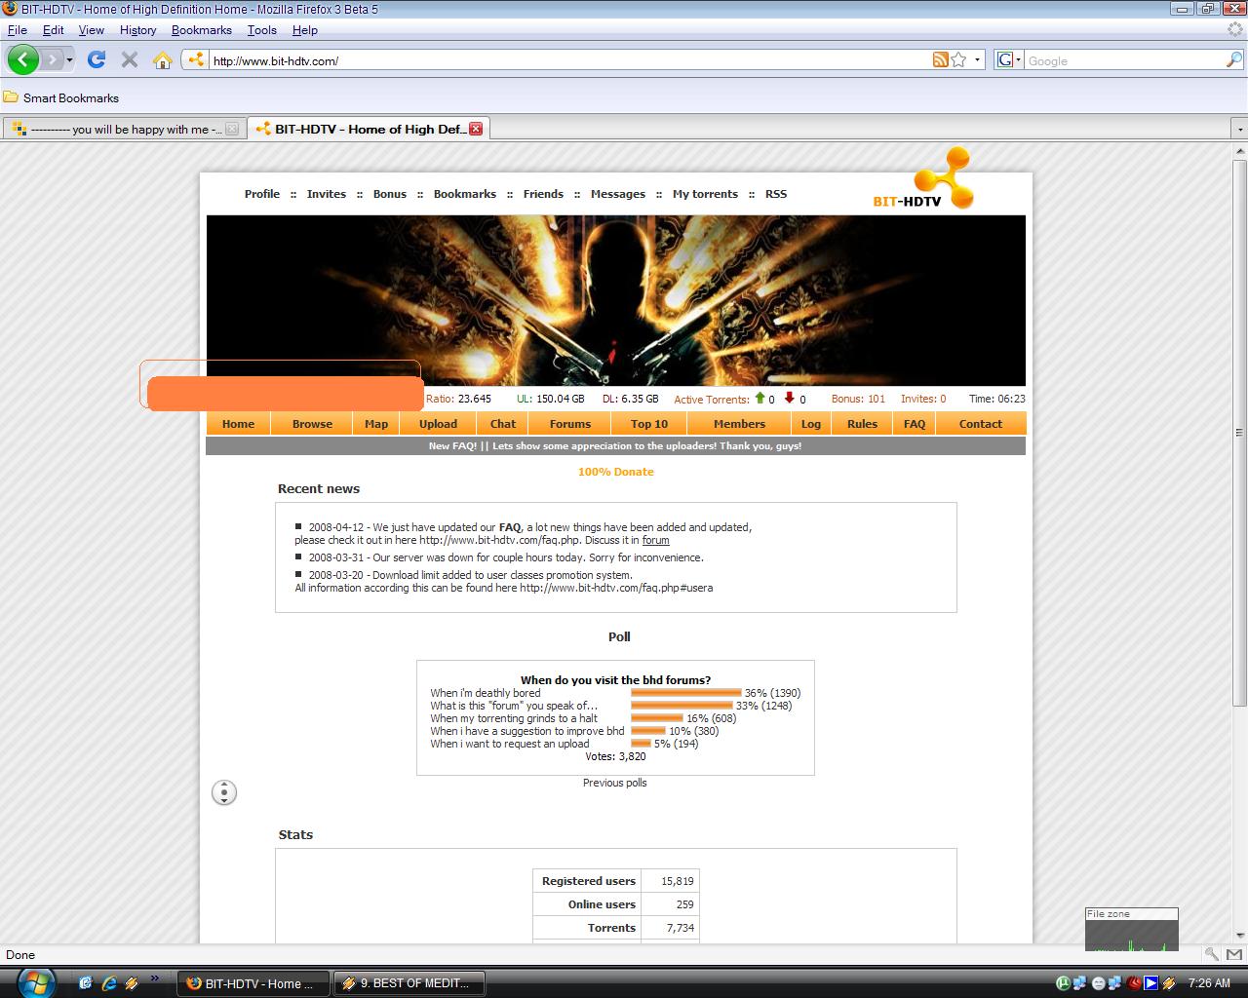This screenshot has height=998, width=1248.
Task: Click the Upload button in orange nav bar
Action: [x=438, y=424]
